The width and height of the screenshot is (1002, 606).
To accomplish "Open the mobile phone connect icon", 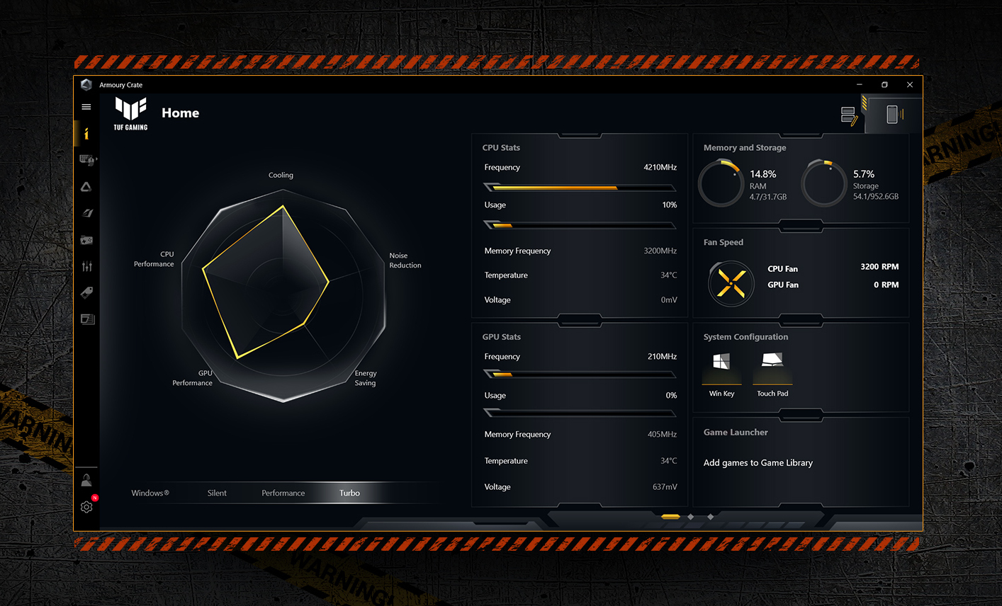I will (x=894, y=114).
